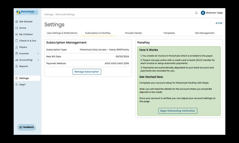Click the Home house icon
This screenshot has height=143, width=239.
pos(17,28)
